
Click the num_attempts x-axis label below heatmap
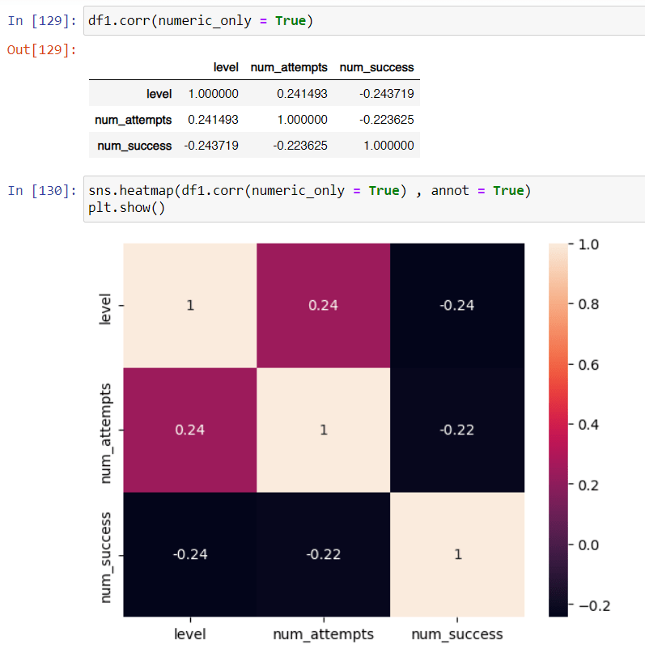click(323, 634)
